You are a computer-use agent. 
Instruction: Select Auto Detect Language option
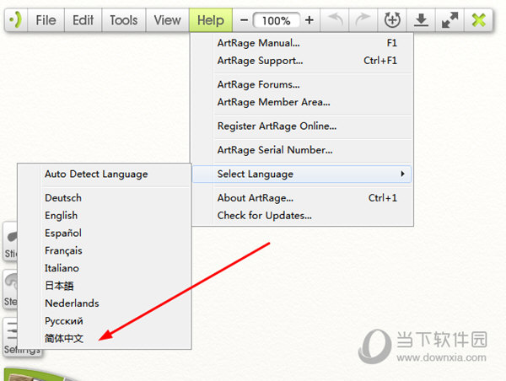[105, 174]
